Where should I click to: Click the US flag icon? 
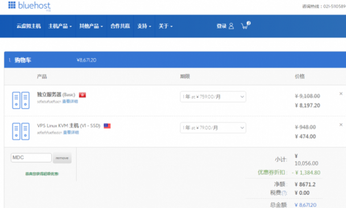pyautogui.click(x=107, y=126)
